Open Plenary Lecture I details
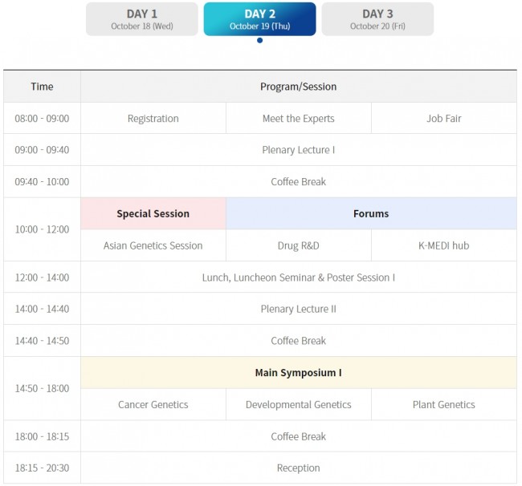This screenshot has width=522, height=486. [298, 150]
